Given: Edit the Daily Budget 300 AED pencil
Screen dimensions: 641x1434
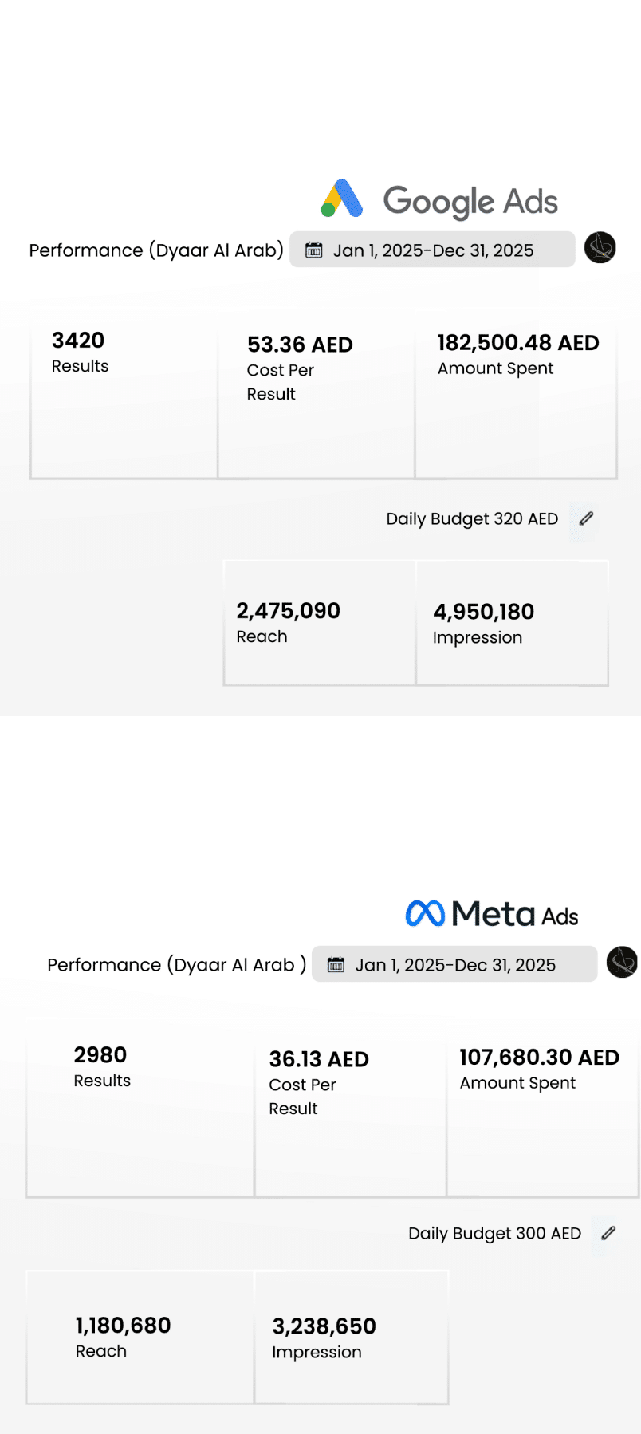Looking at the screenshot, I should click(x=608, y=1233).
